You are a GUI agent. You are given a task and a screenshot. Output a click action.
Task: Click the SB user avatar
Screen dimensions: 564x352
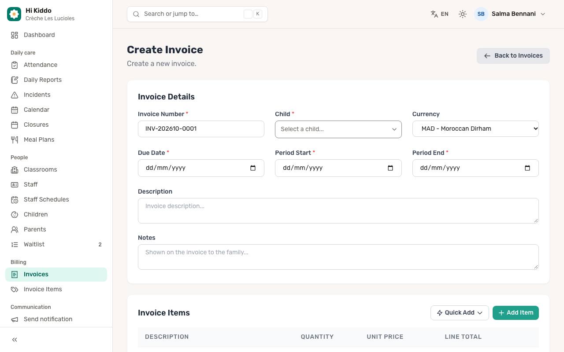[481, 14]
